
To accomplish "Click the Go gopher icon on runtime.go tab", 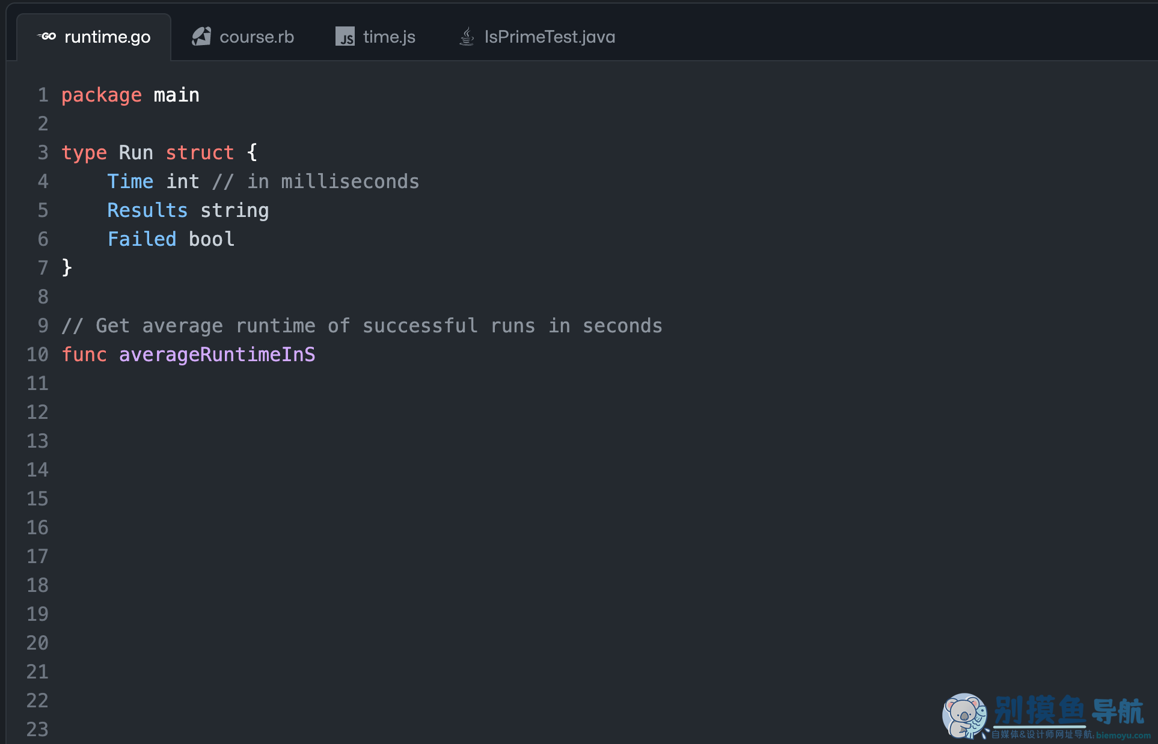I will (47, 37).
